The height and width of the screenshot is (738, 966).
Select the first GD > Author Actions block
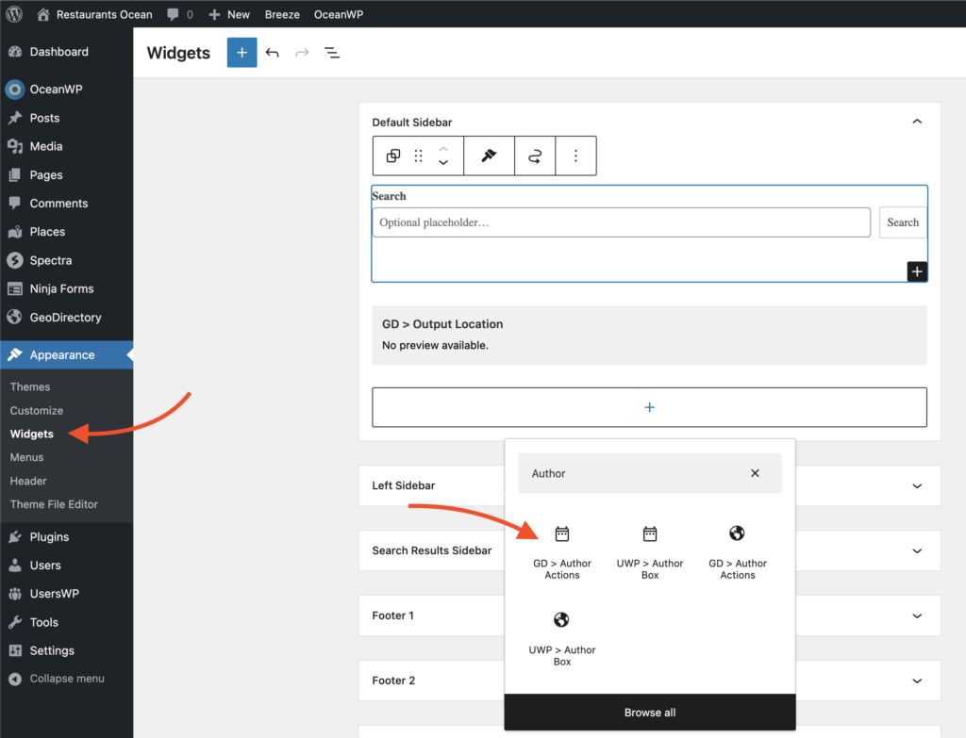(x=561, y=551)
